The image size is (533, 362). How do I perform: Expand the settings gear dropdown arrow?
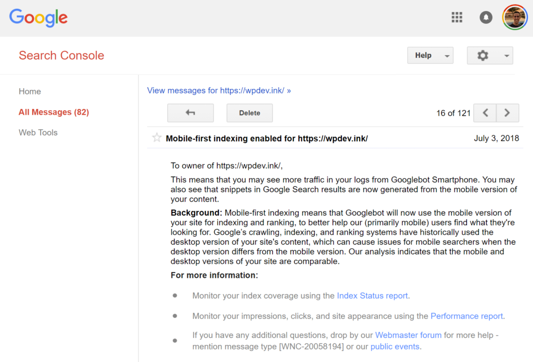pyautogui.click(x=505, y=55)
